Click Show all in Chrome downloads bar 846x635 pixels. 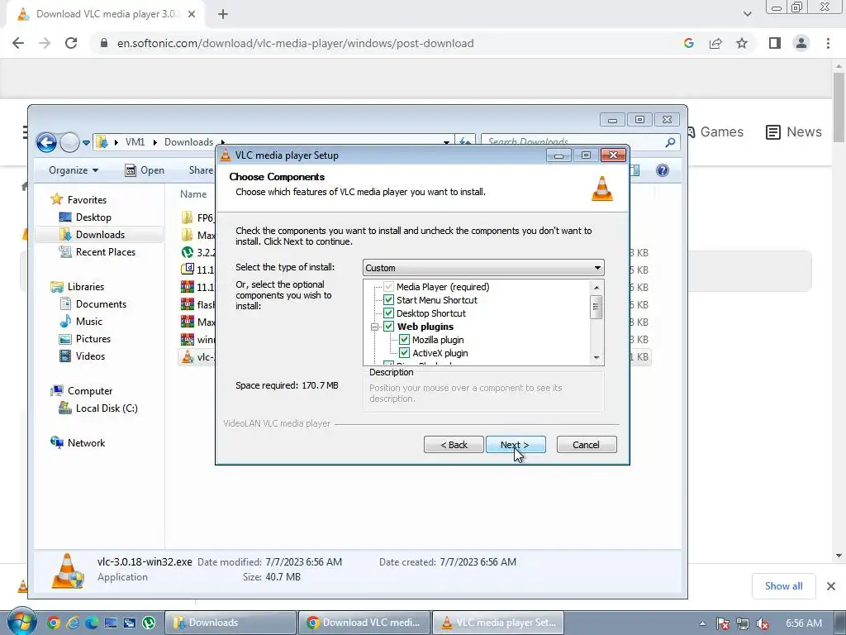click(783, 586)
